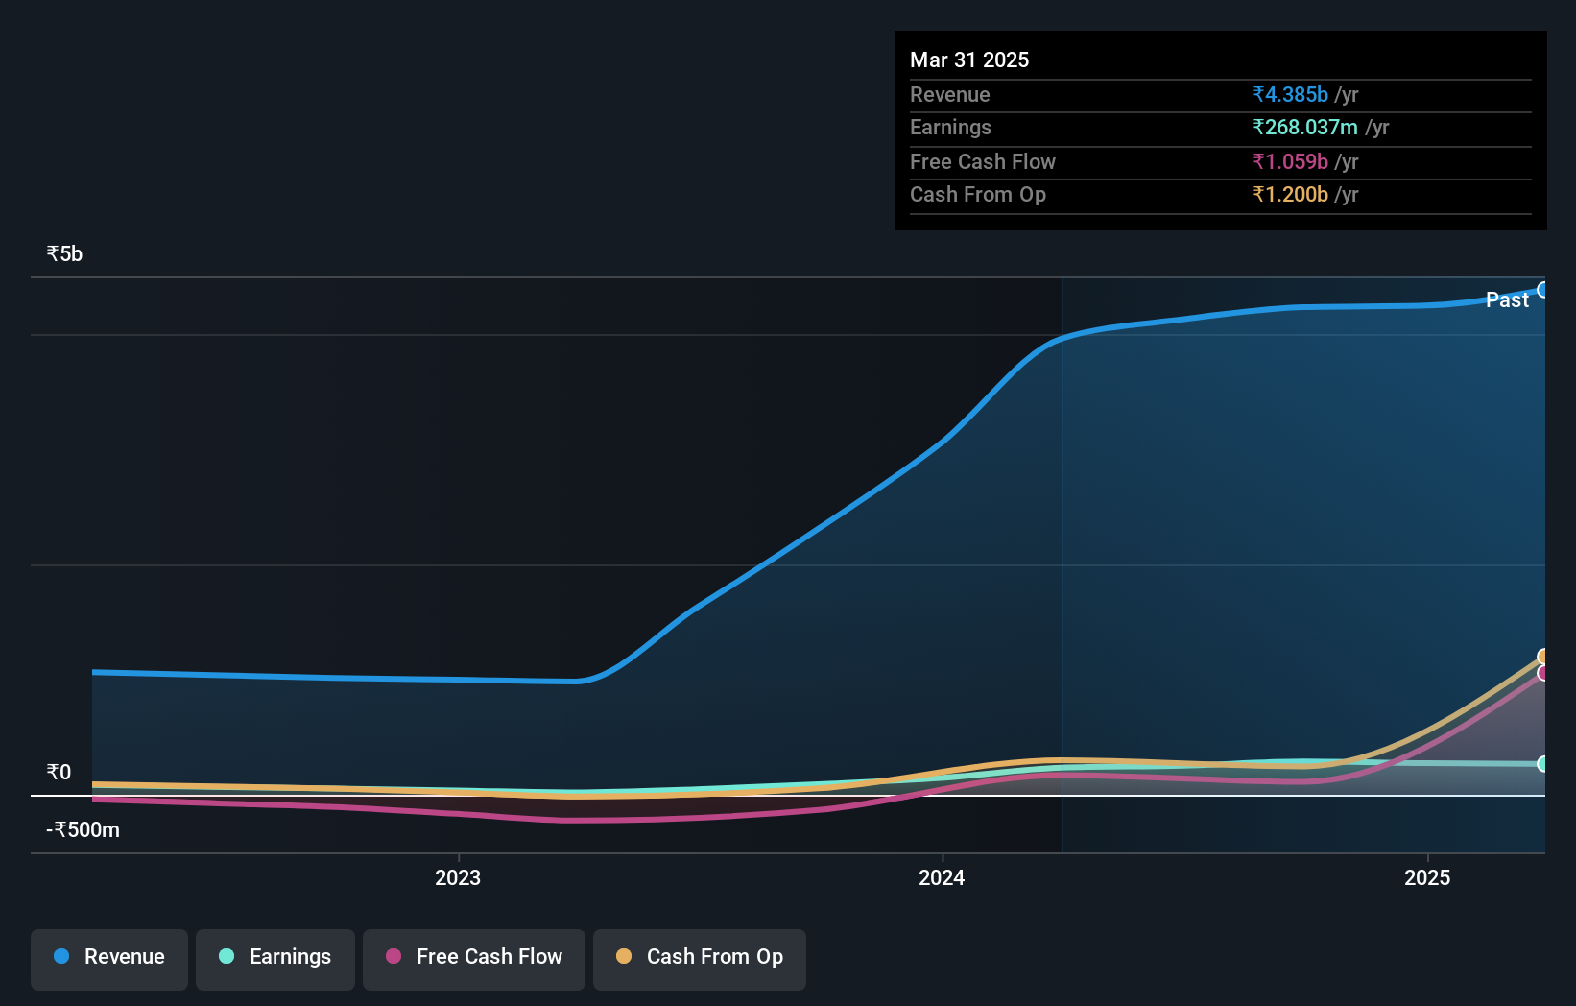
Task: Click the teal Earnings legend dot
Action: 227,956
